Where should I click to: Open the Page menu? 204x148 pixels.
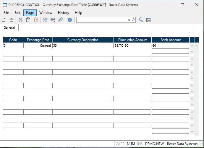coord(30,13)
